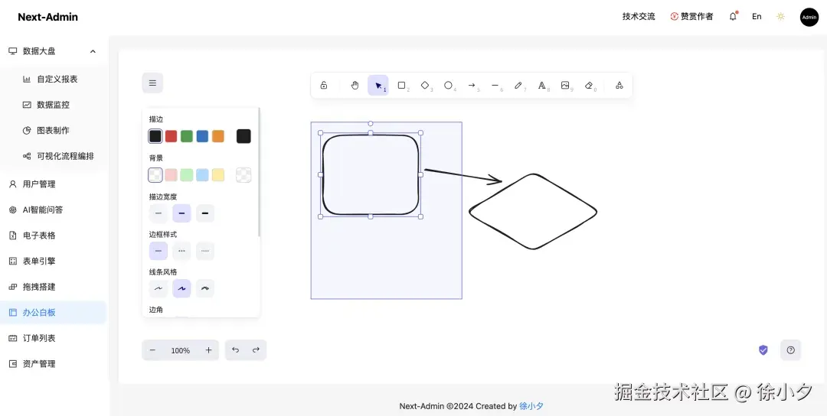Pick the blue stroke color swatch
Image resolution: width=827 pixels, height=416 pixels.
point(202,136)
